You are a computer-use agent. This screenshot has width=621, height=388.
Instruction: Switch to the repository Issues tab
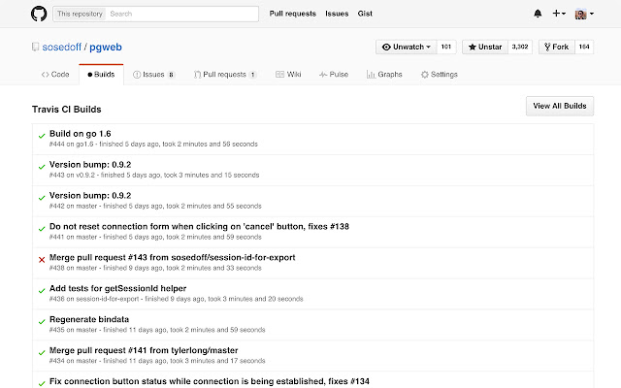pos(154,75)
